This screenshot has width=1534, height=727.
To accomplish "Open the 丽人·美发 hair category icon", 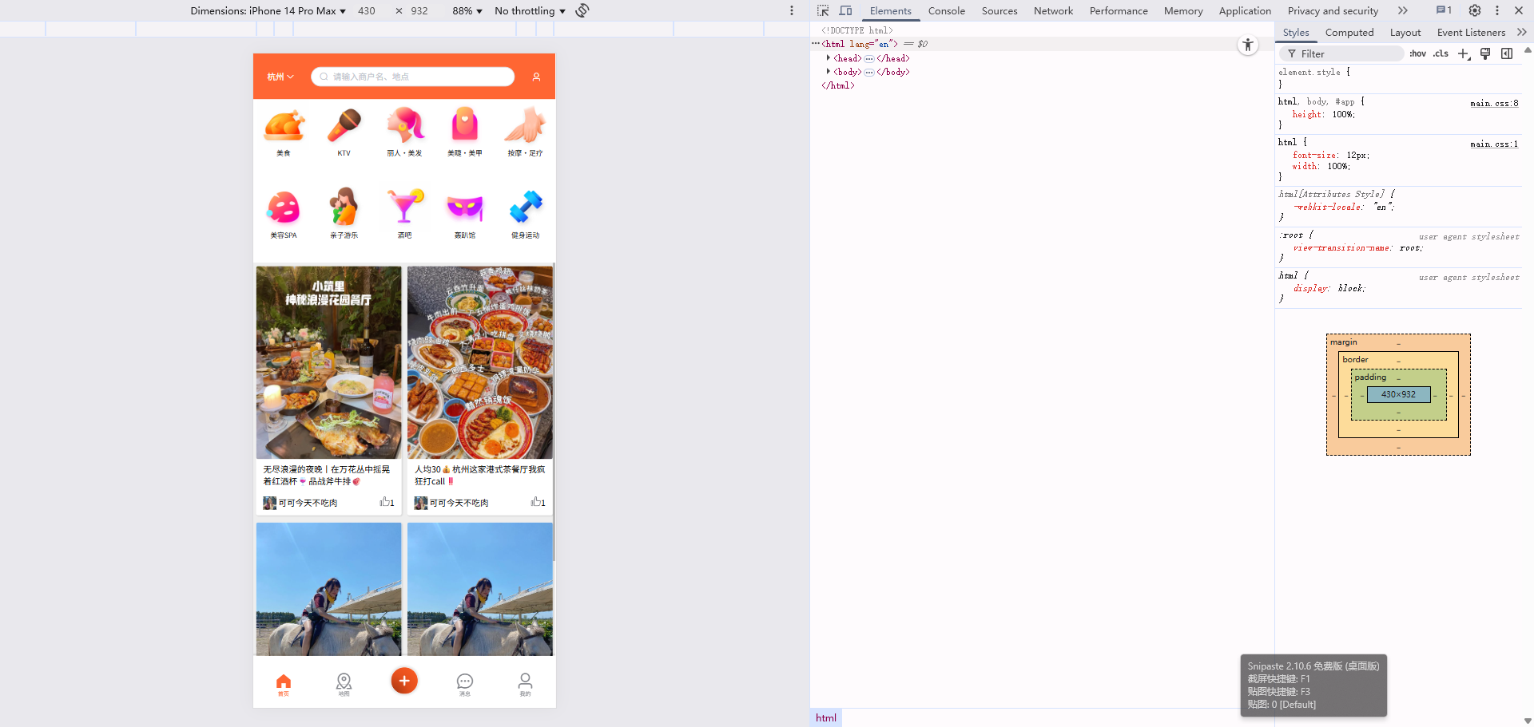I will pos(404,126).
